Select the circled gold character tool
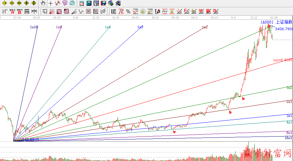The image size is (293, 161). [x=143, y=12]
